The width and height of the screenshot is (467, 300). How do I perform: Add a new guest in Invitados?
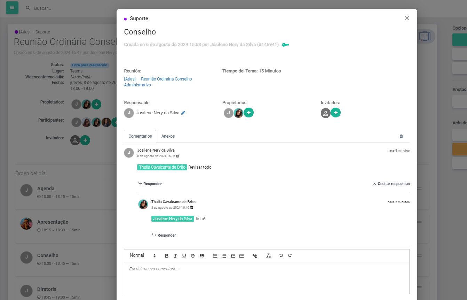point(335,113)
